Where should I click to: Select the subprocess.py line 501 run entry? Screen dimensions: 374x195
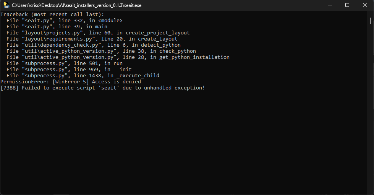pyautogui.click(x=65, y=63)
